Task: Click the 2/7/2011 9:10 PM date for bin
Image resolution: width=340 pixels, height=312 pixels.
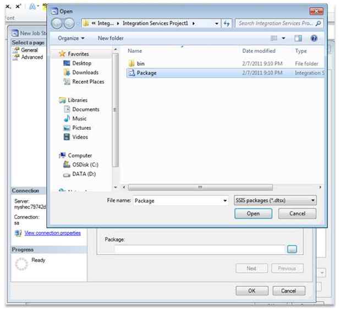Action: tap(262, 63)
